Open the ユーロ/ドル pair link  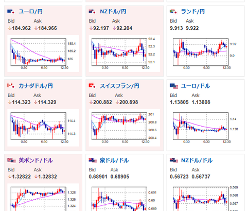point(196,86)
